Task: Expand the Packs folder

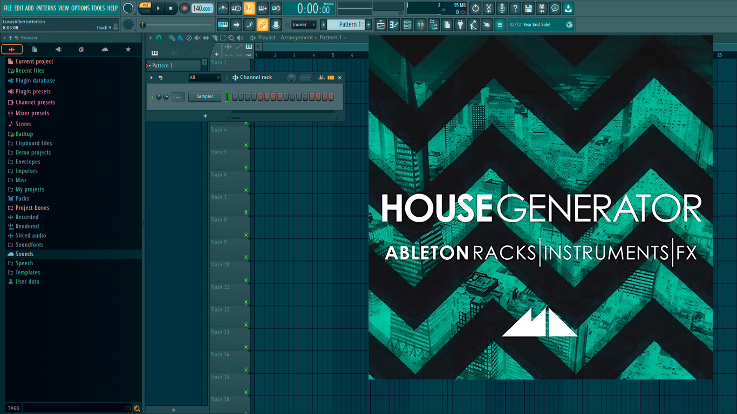Action: click(22, 198)
